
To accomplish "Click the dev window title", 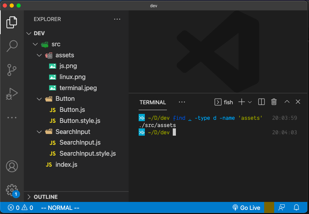I will (154, 6).
